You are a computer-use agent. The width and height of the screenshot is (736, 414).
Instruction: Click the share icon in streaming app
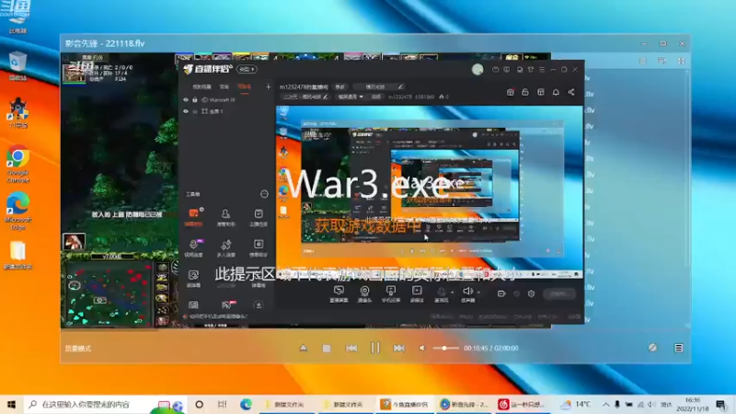point(571,93)
